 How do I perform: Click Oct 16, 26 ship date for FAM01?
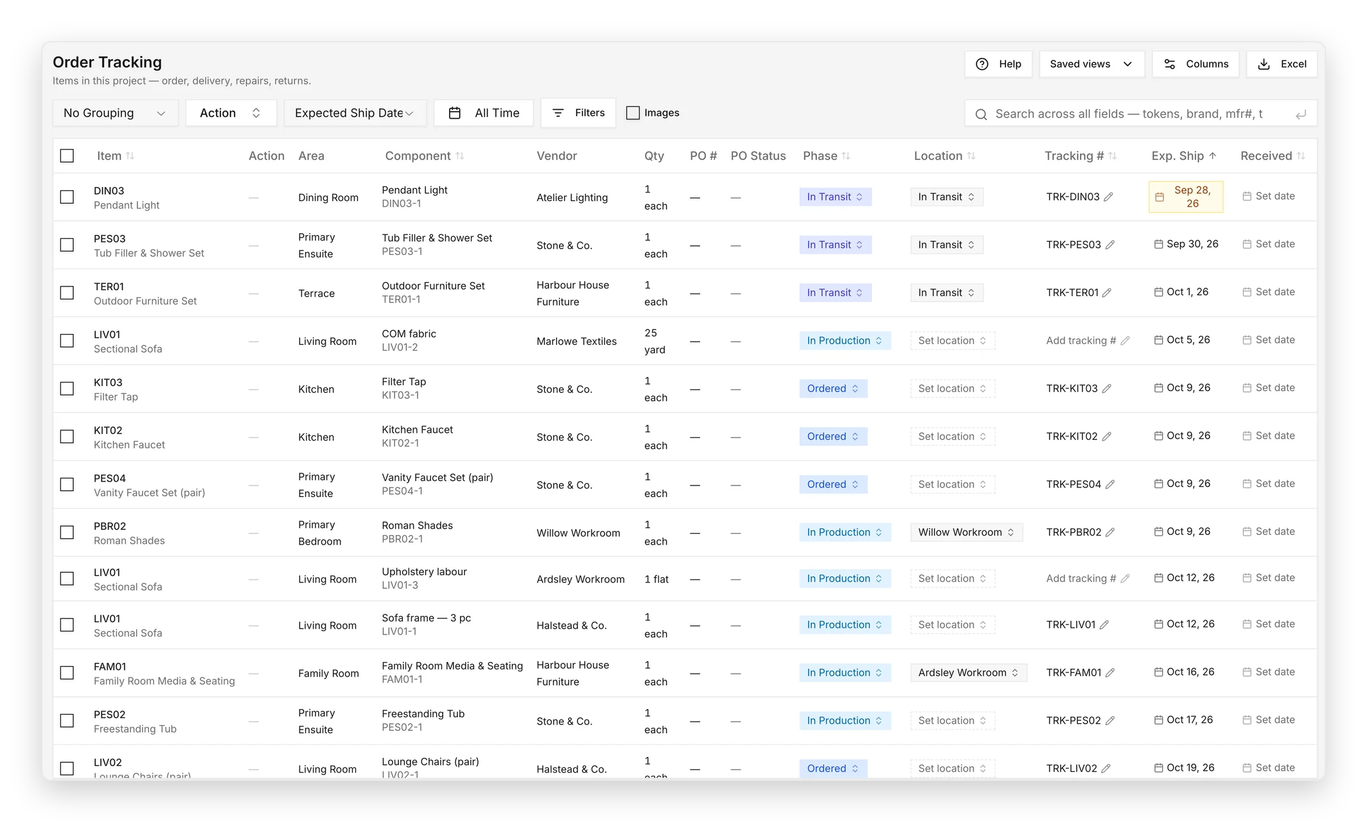(1184, 672)
